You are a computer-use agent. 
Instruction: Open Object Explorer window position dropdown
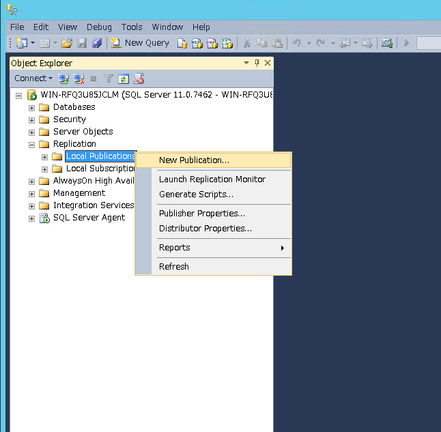246,63
